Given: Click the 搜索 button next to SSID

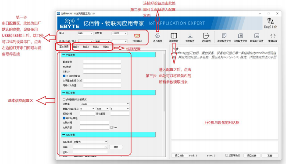Looking at the screenshot, I should (116, 147).
